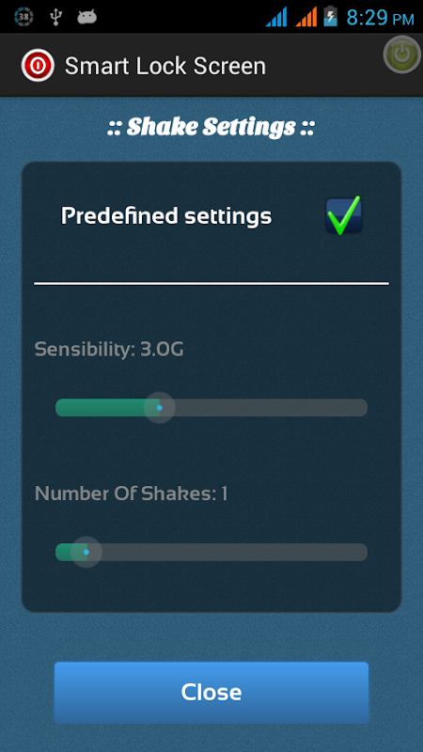The image size is (423, 752).
Task: Tap the Sensibility: 3.0G label
Action: 109,349
